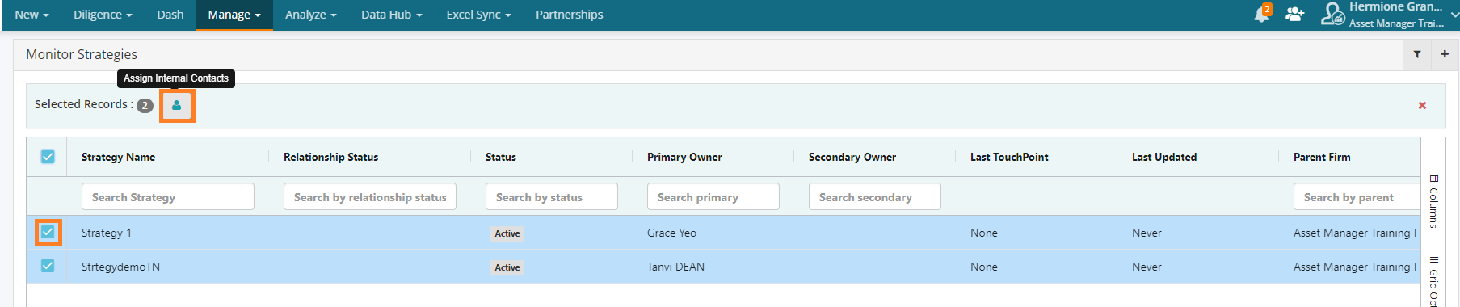Screen dimensions: 1460x307
Task: Expand the New dropdown menu
Action: (x=32, y=15)
